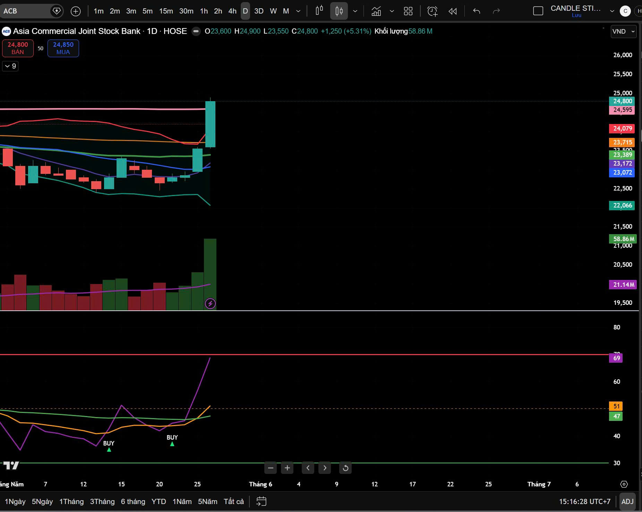Screen dimensions: 642x512
Task: Redo the chart action
Action: pos(496,11)
